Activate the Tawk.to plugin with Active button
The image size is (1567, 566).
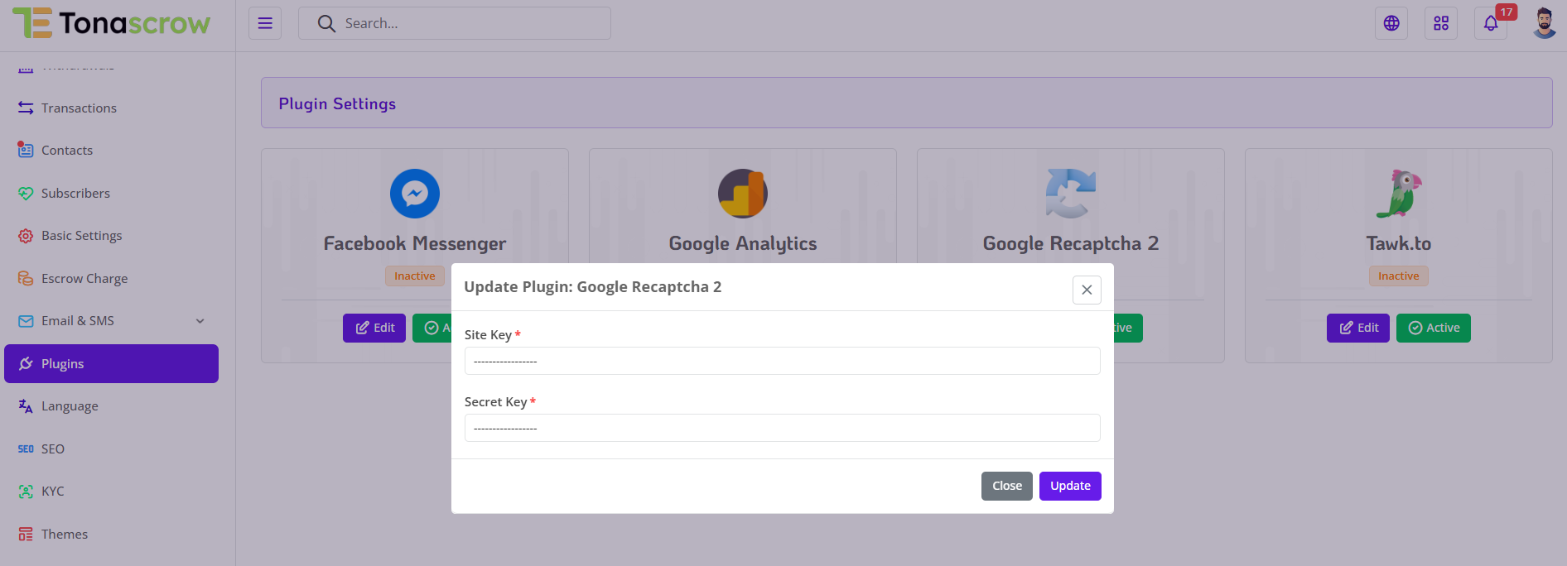coord(1433,328)
